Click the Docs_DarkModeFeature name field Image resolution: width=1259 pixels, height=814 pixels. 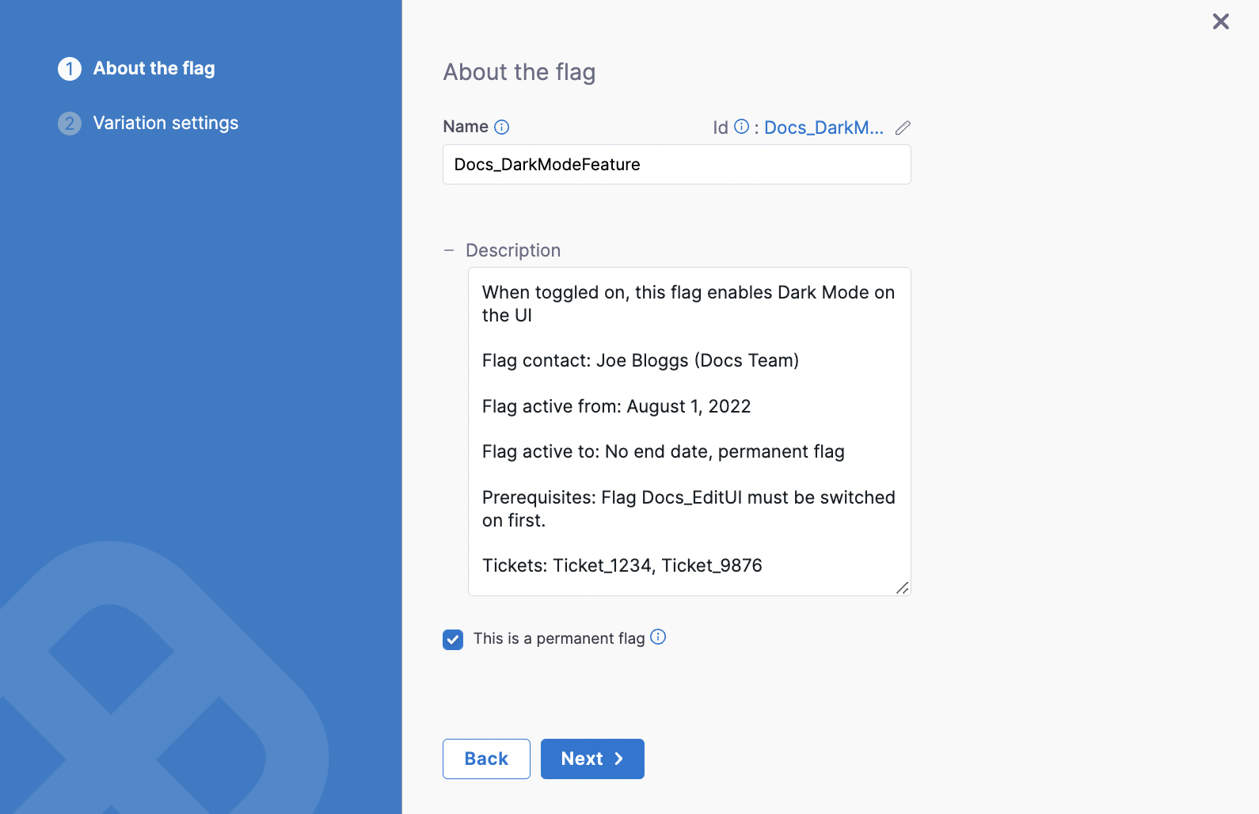click(676, 164)
